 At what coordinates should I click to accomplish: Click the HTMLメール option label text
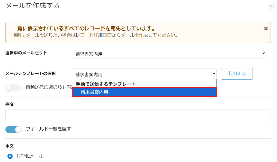point(30,156)
